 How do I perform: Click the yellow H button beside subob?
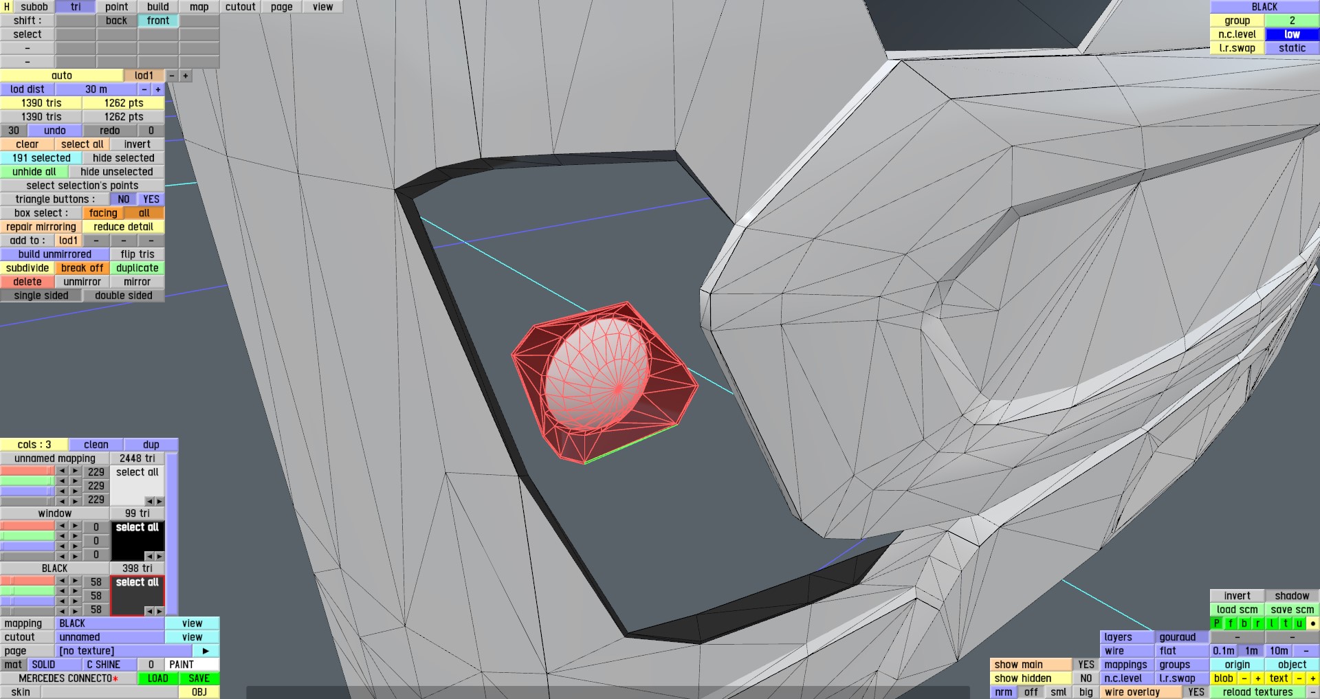[7, 7]
